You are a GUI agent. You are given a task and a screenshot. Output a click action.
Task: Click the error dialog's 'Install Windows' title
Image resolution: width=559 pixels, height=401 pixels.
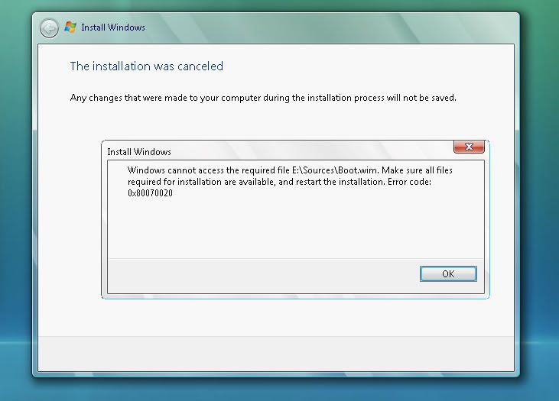tap(139, 152)
